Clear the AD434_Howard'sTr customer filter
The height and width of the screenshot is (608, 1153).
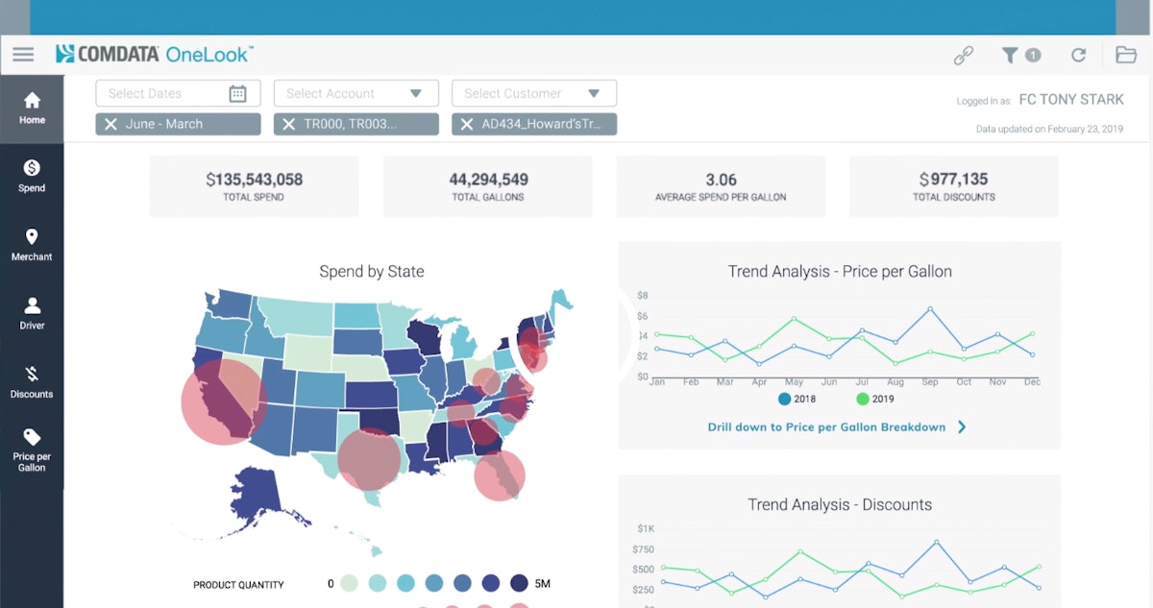tap(468, 123)
